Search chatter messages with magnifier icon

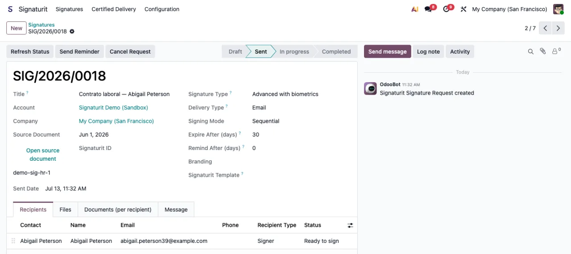pyautogui.click(x=530, y=52)
